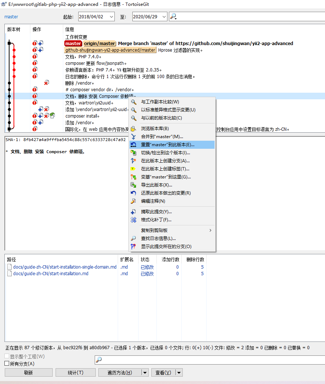The width and height of the screenshot is (325, 384).
Task: Enable the 所有分支(A) checkbox
Action: coord(7,363)
